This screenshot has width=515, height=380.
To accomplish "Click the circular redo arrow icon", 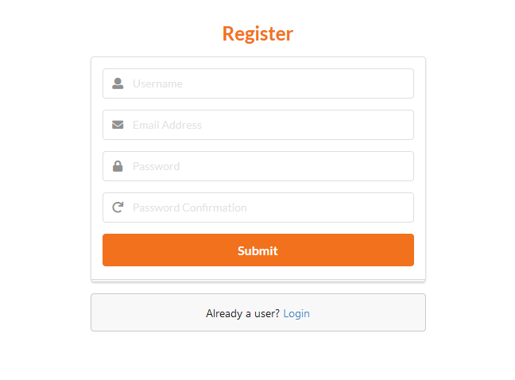I will point(118,207).
